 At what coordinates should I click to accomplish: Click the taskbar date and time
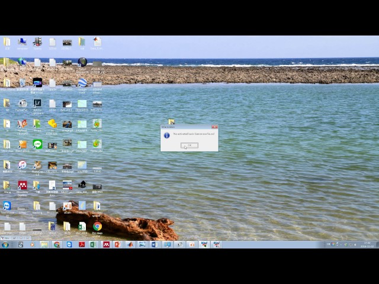click(x=367, y=244)
